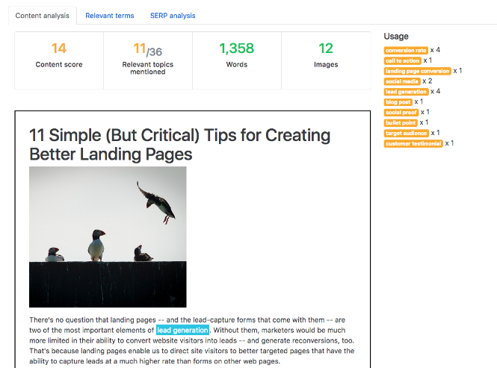497x368 pixels.
Task: Select the 'blog post' usage tag
Action: point(398,102)
